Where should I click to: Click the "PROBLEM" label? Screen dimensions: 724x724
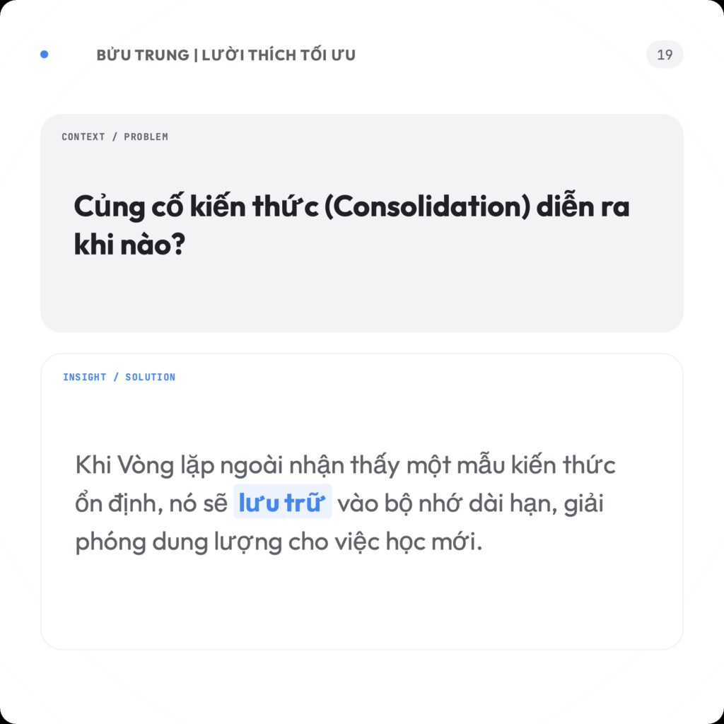click(146, 136)
